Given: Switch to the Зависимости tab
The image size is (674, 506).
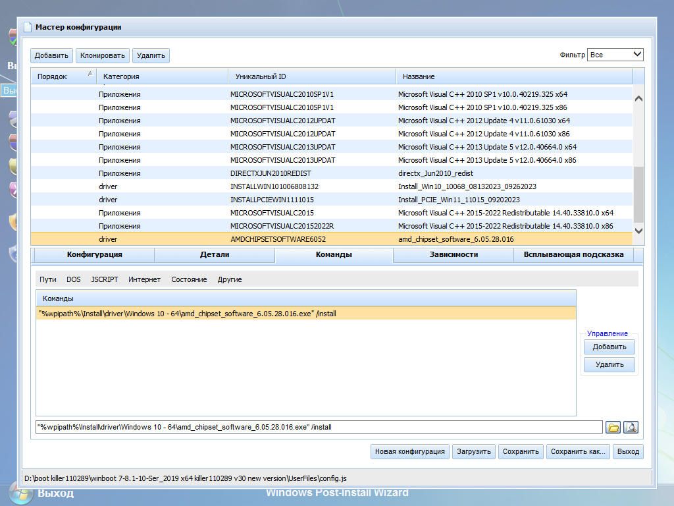Looking at the screenshot, I should tap(454, 254).
